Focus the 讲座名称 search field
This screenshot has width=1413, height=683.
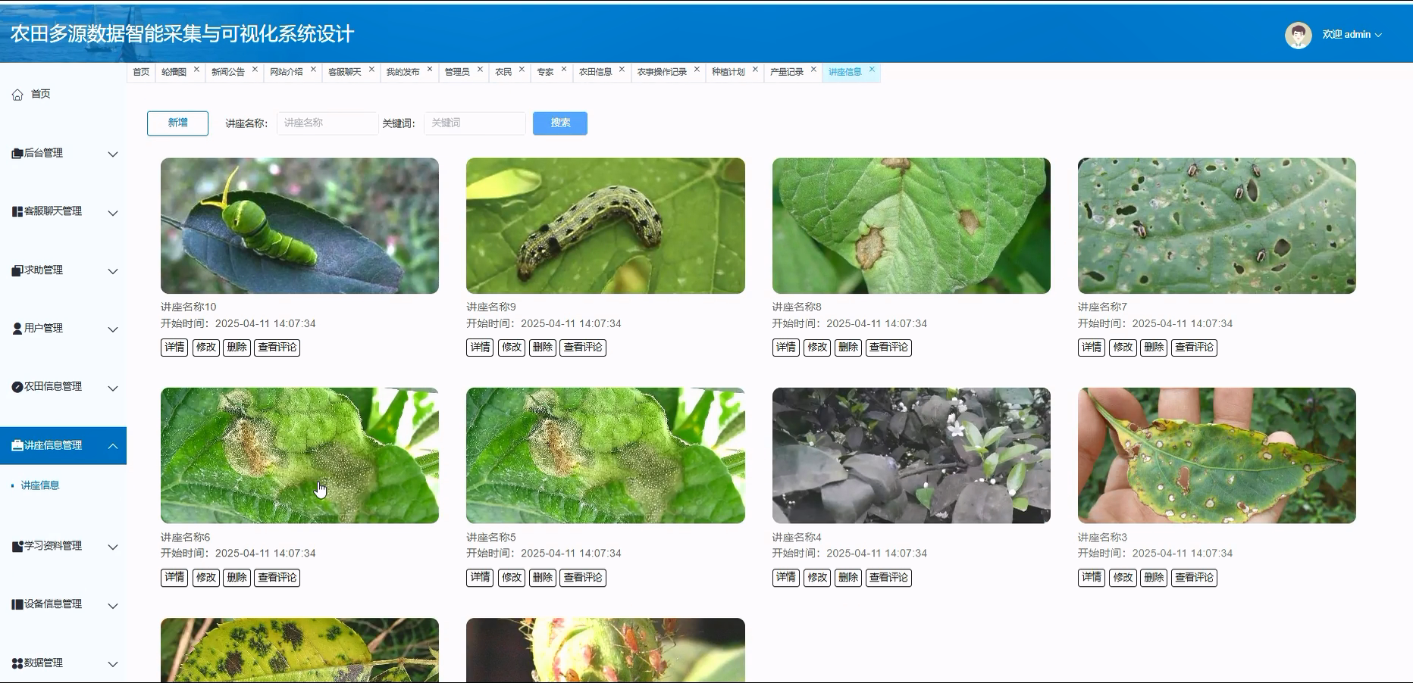tap(327, 123)
